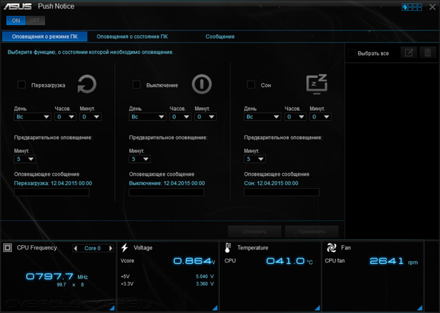Image resolution: width=440 pixels, height=313 pixels.
Task: Enable the Выключение checkbox
Action: 136,84
